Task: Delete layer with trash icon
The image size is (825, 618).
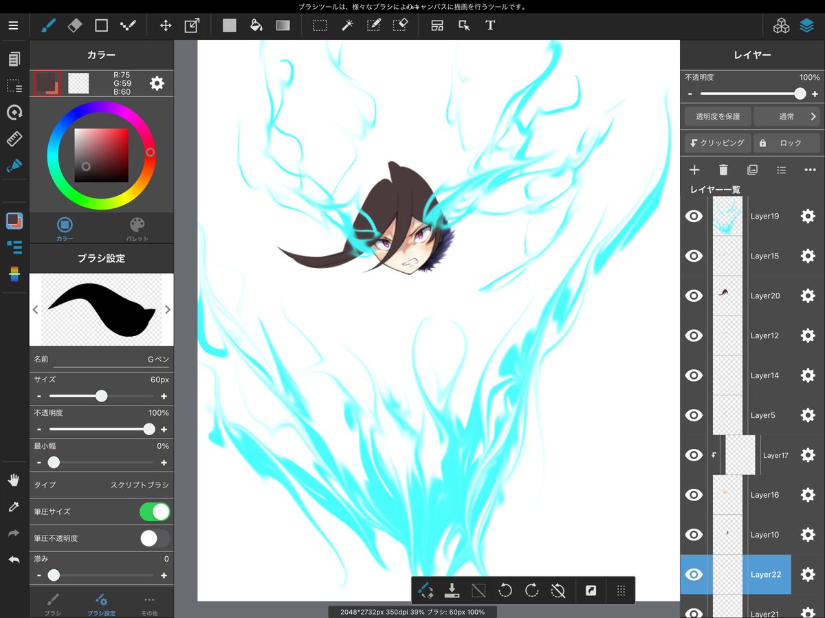Action: (x=723, y=170)
